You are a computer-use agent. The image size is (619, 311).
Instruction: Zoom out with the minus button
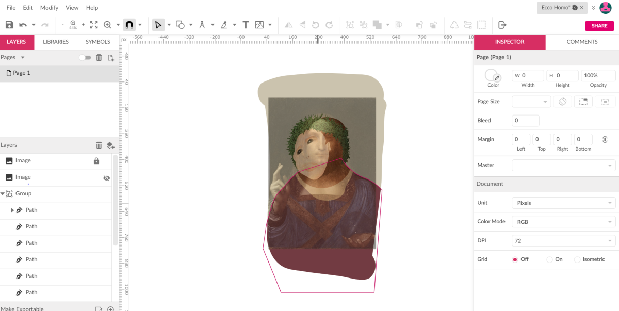[x=63, y=25]
